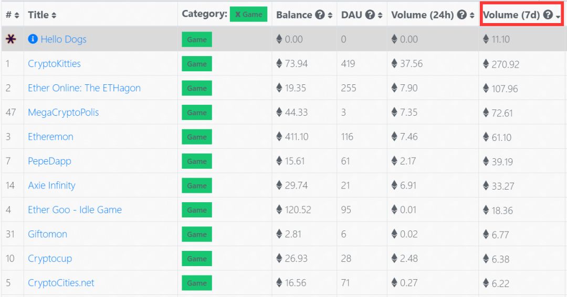
Task: Click the Volume (24h) help icon
Action: coord(461,15)
